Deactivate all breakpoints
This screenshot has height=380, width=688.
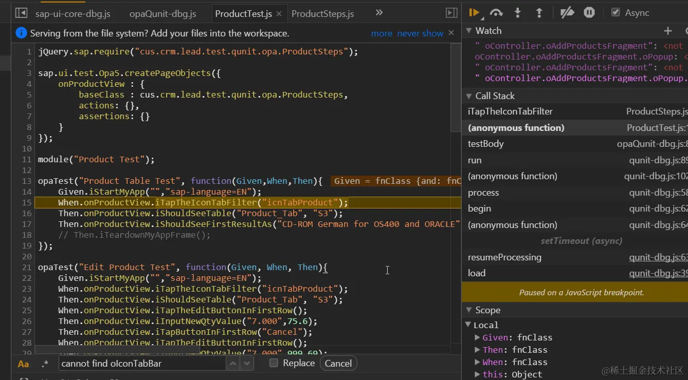[567, 13]
